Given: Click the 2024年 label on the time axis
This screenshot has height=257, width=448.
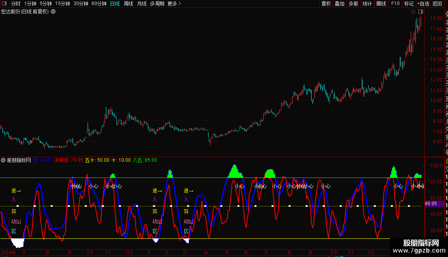Looking at the screenshot, I should click(x=8, y=252).
